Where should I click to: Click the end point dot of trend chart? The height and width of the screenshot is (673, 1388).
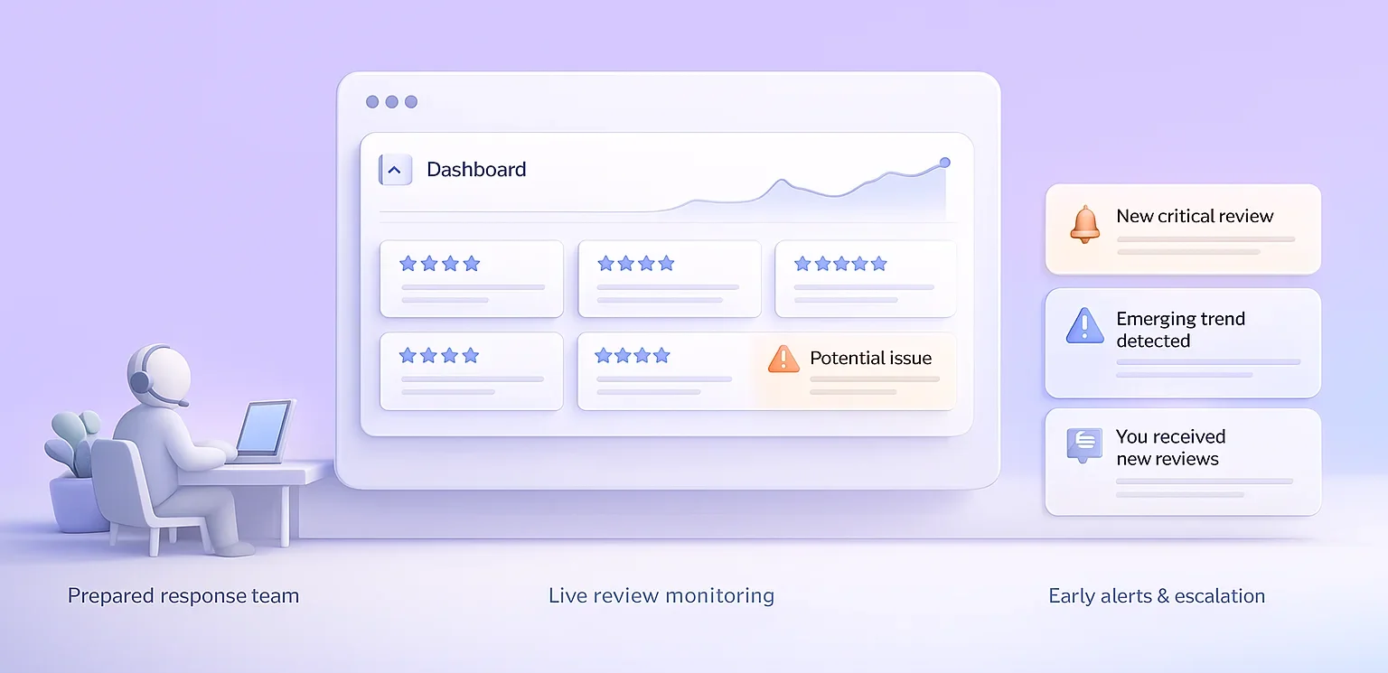coord(944,163)
